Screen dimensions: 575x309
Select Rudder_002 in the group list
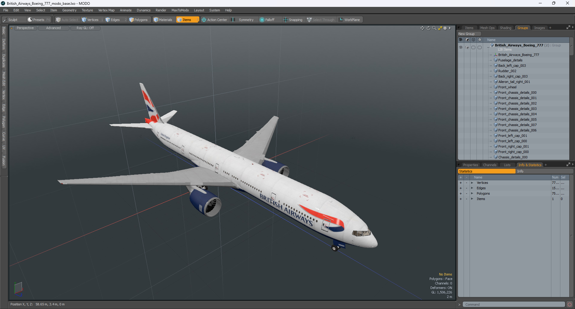pos(507,71)
